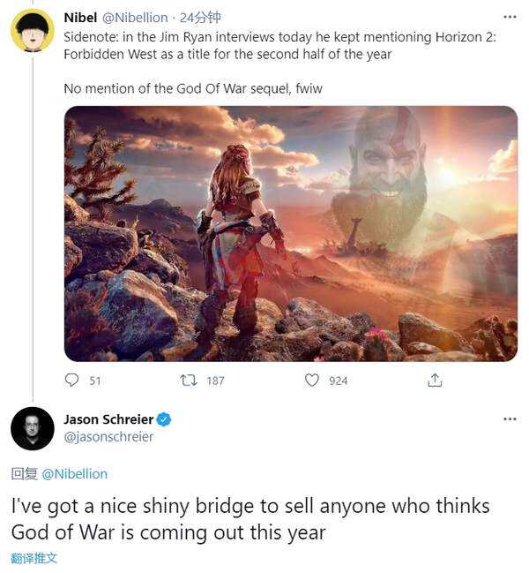Click the 187 retweet count
The height and width of the screenshot is (573, 529).
click(215, 381)
